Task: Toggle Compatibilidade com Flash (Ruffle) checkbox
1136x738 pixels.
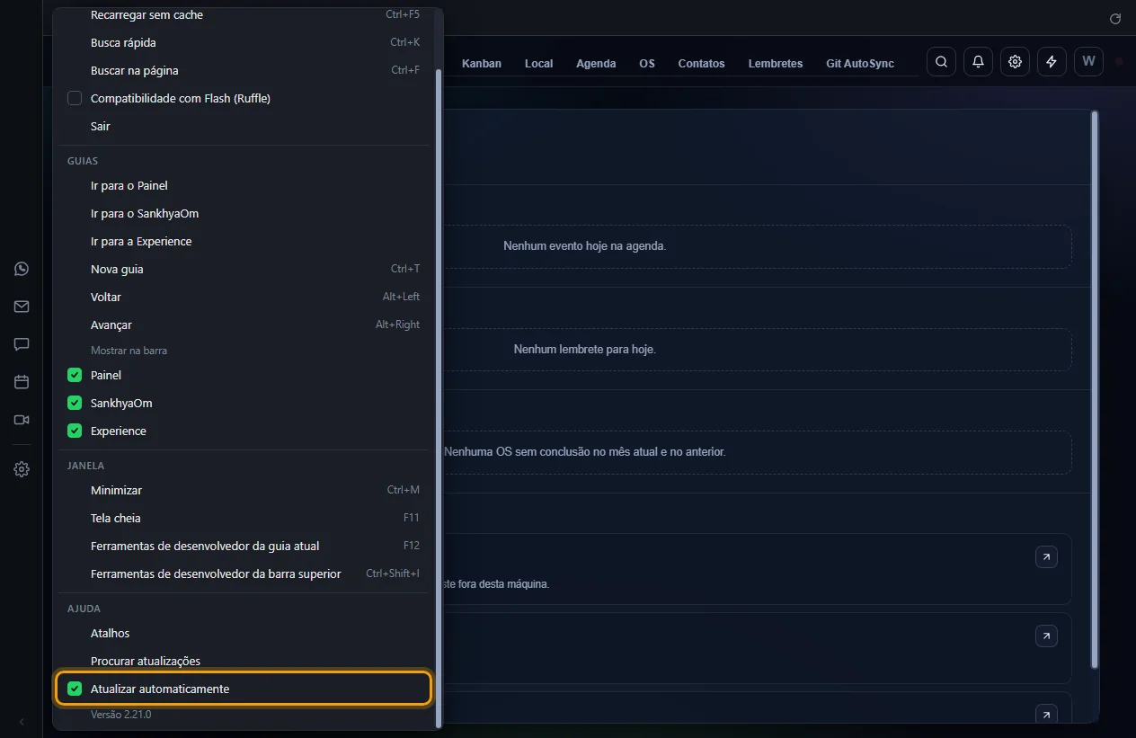Action: point(75,98)
